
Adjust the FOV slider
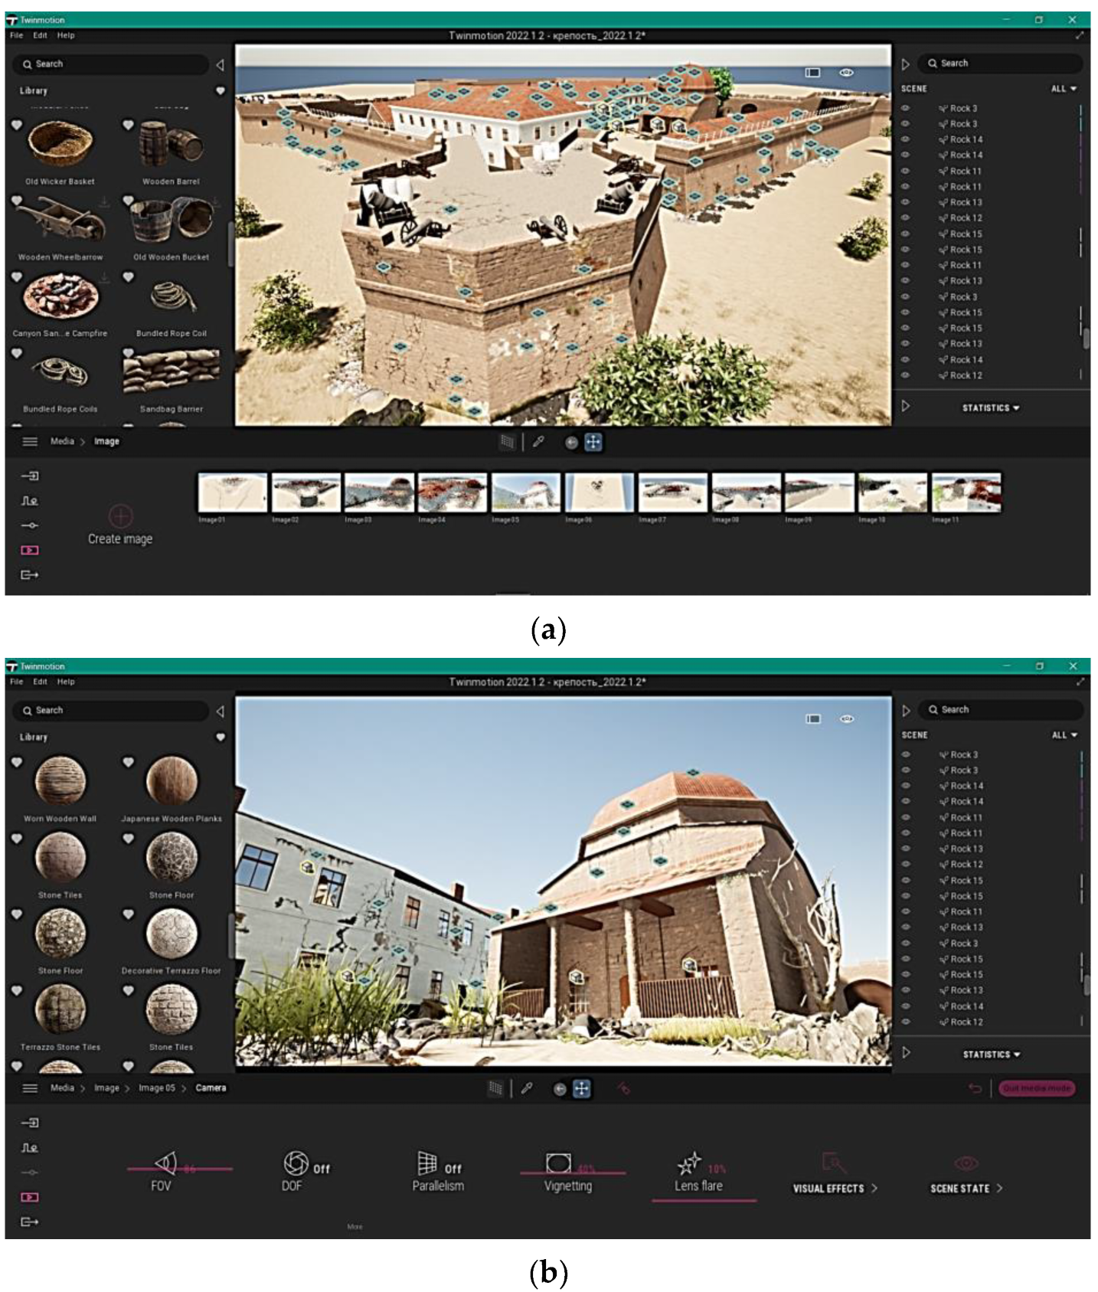click(x=179, y=1169)
